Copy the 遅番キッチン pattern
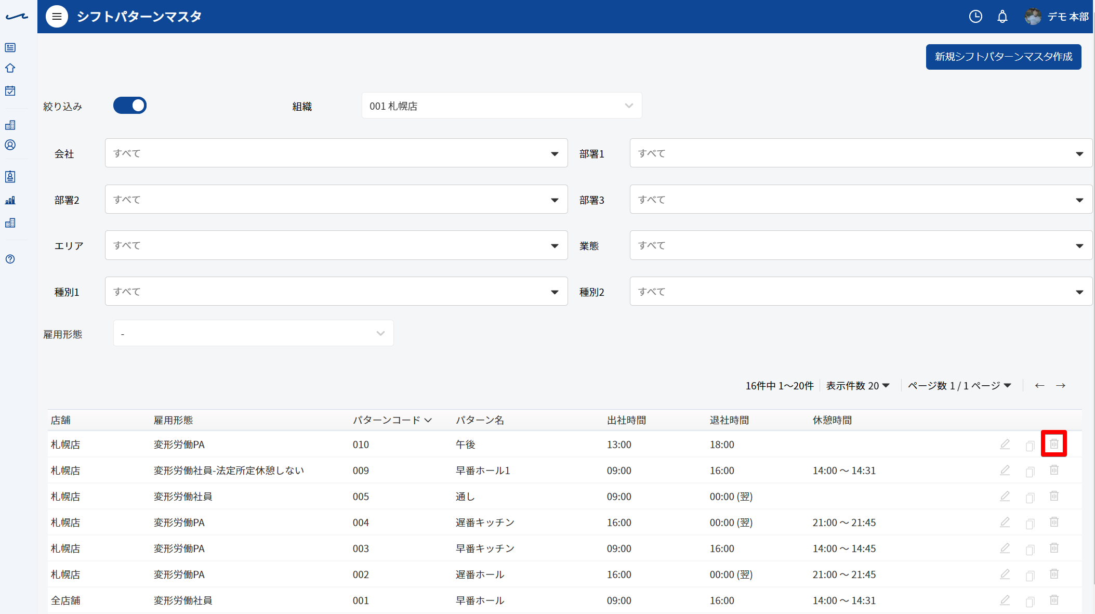This screenshot has height=614, width=1095. click(1030, 524)
